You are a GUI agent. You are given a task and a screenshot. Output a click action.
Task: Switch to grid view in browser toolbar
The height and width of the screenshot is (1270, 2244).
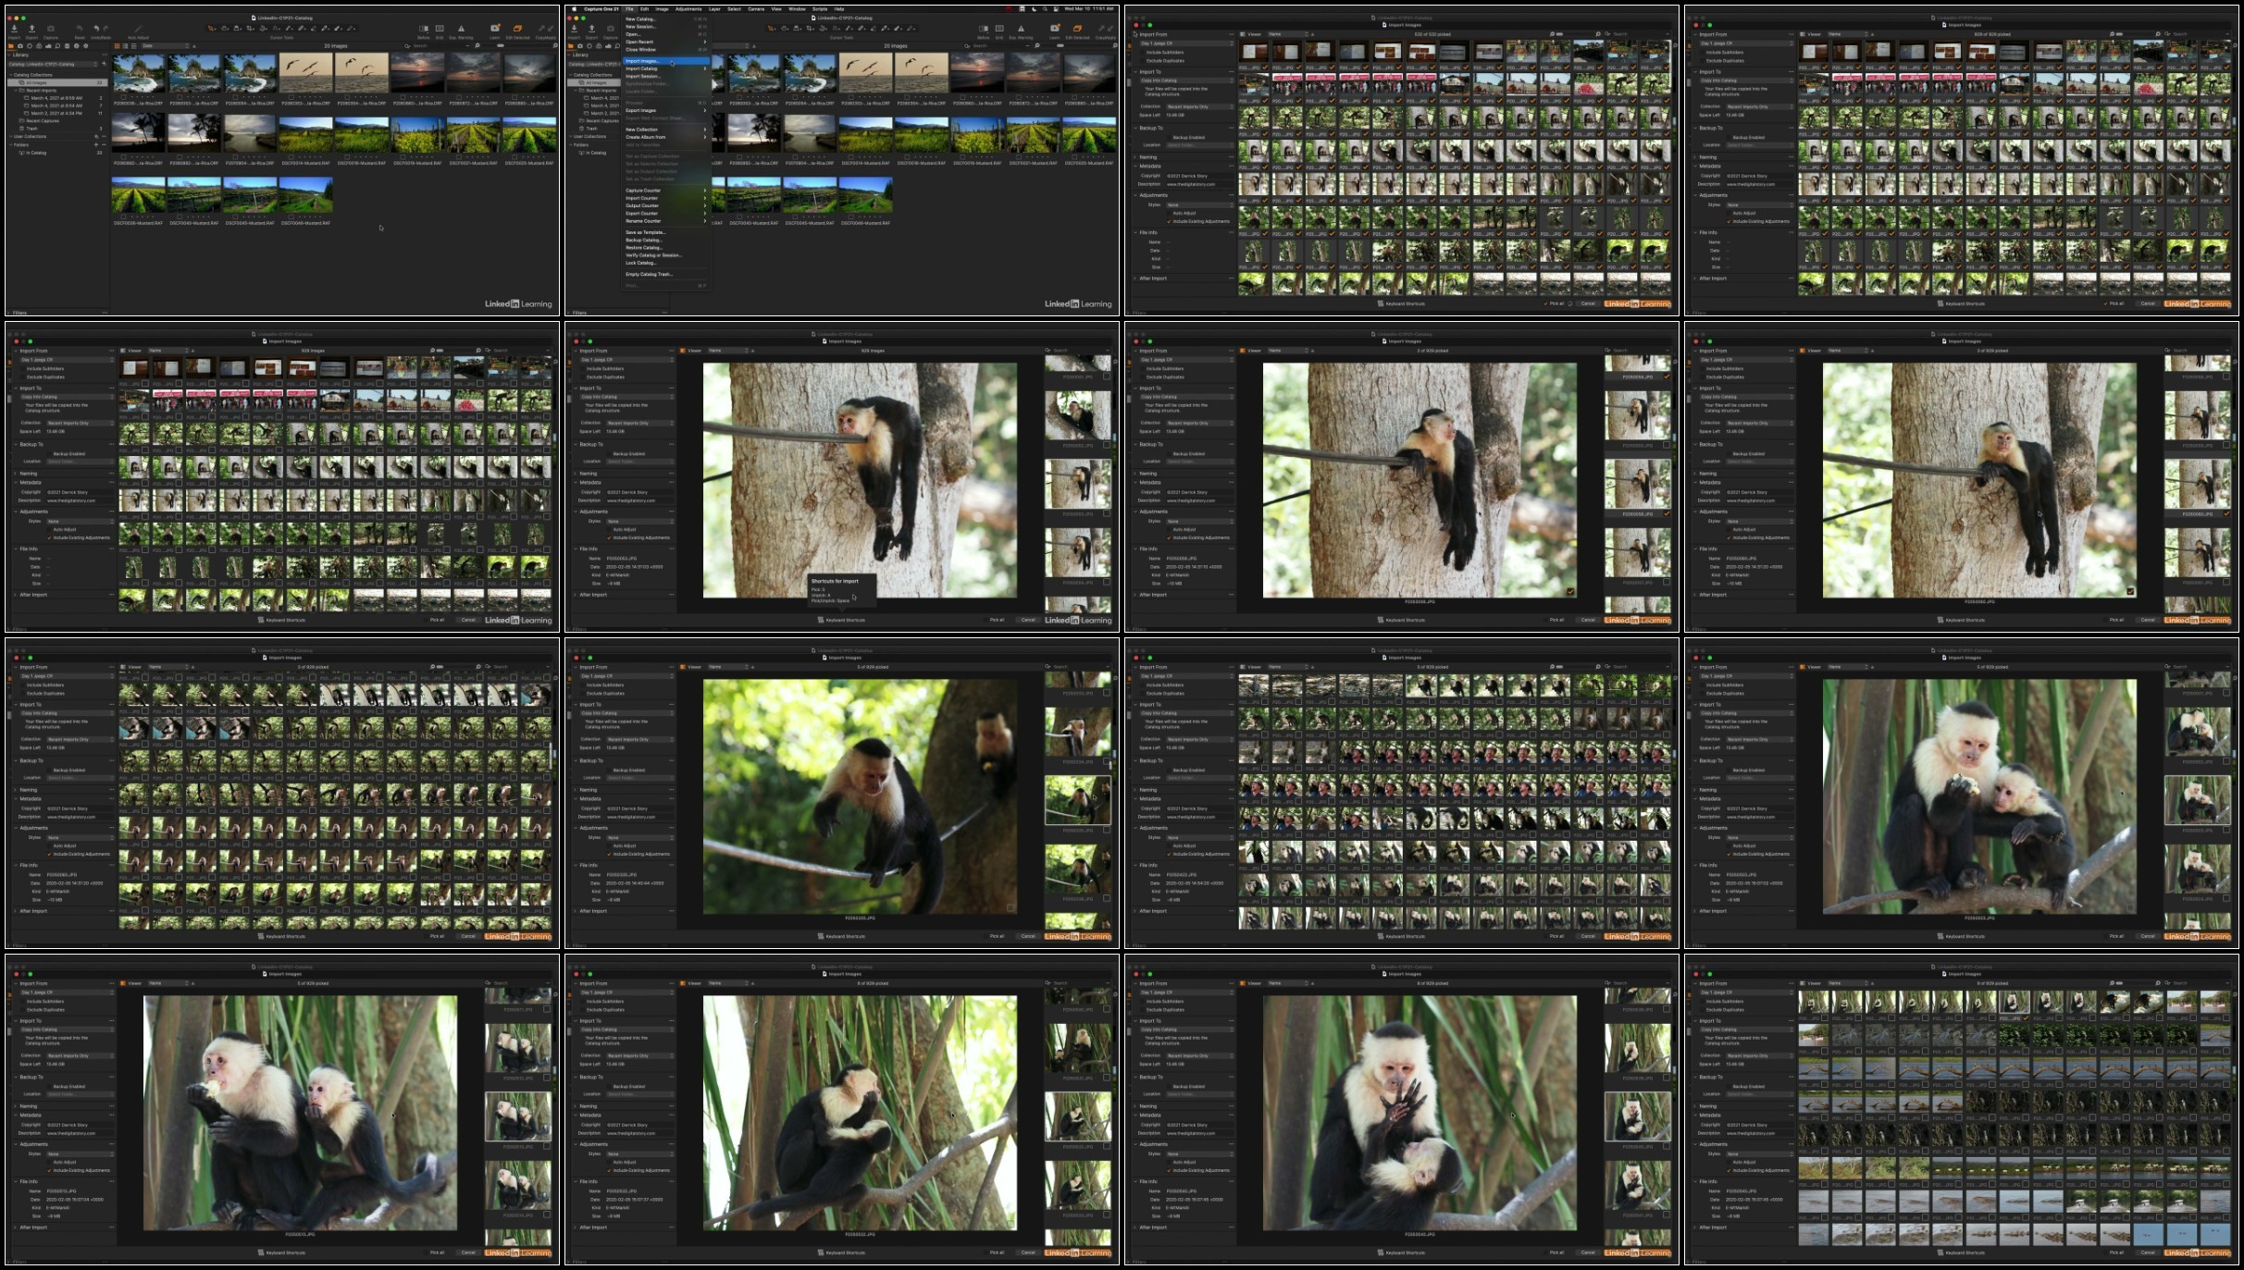click(118, 45)
